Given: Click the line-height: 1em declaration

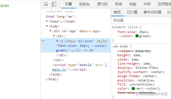Looking at the screenshot, I should coord(134,64).
